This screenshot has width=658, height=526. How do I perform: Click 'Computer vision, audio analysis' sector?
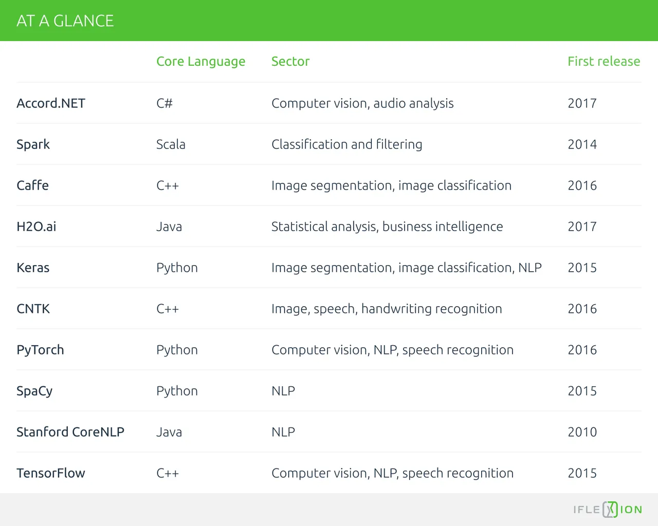pyautogui.click(x=362, y=104)
